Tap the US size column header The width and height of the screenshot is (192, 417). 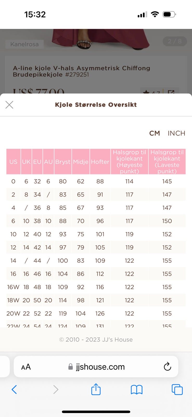tap(13, 162)
